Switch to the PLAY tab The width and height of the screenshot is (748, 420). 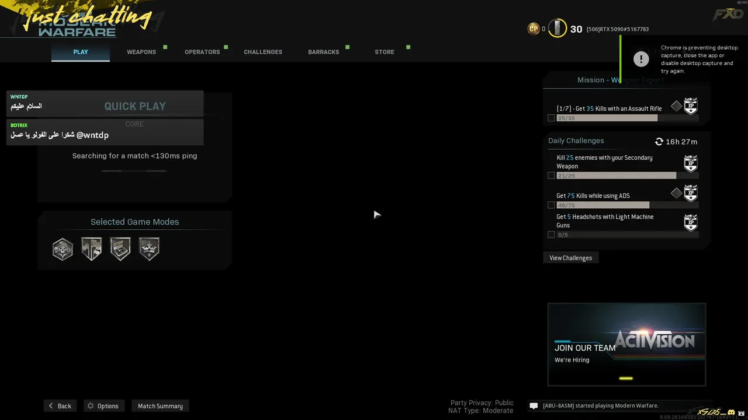click(x=81, y=52)
